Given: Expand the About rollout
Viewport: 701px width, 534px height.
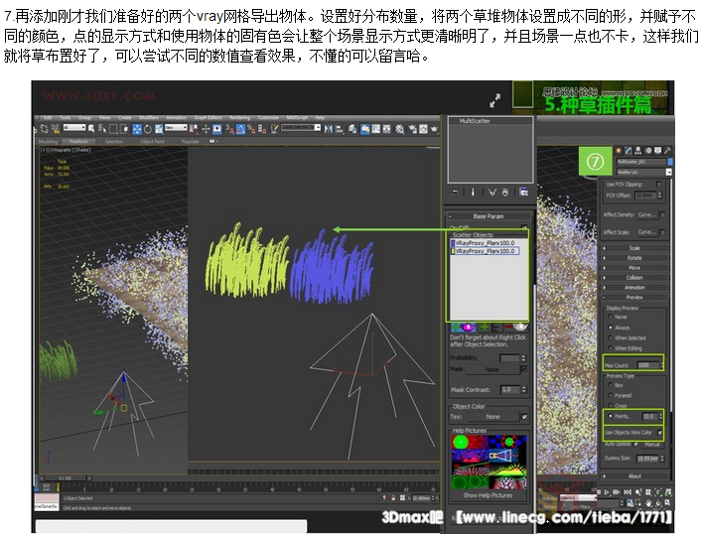Looking at the screenshot, I should 634,475.
